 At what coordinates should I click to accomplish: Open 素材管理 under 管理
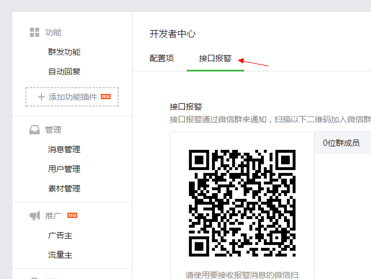click(x=64, y=188)
